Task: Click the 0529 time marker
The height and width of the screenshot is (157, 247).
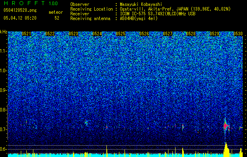Action: pyautogui.click(x=214, y=34)
